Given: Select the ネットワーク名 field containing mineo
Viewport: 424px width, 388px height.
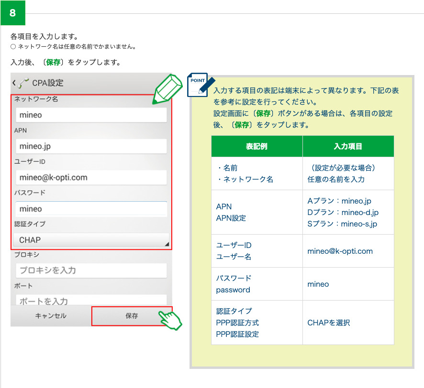Looking at the screenshot, I should coord(91,115).
